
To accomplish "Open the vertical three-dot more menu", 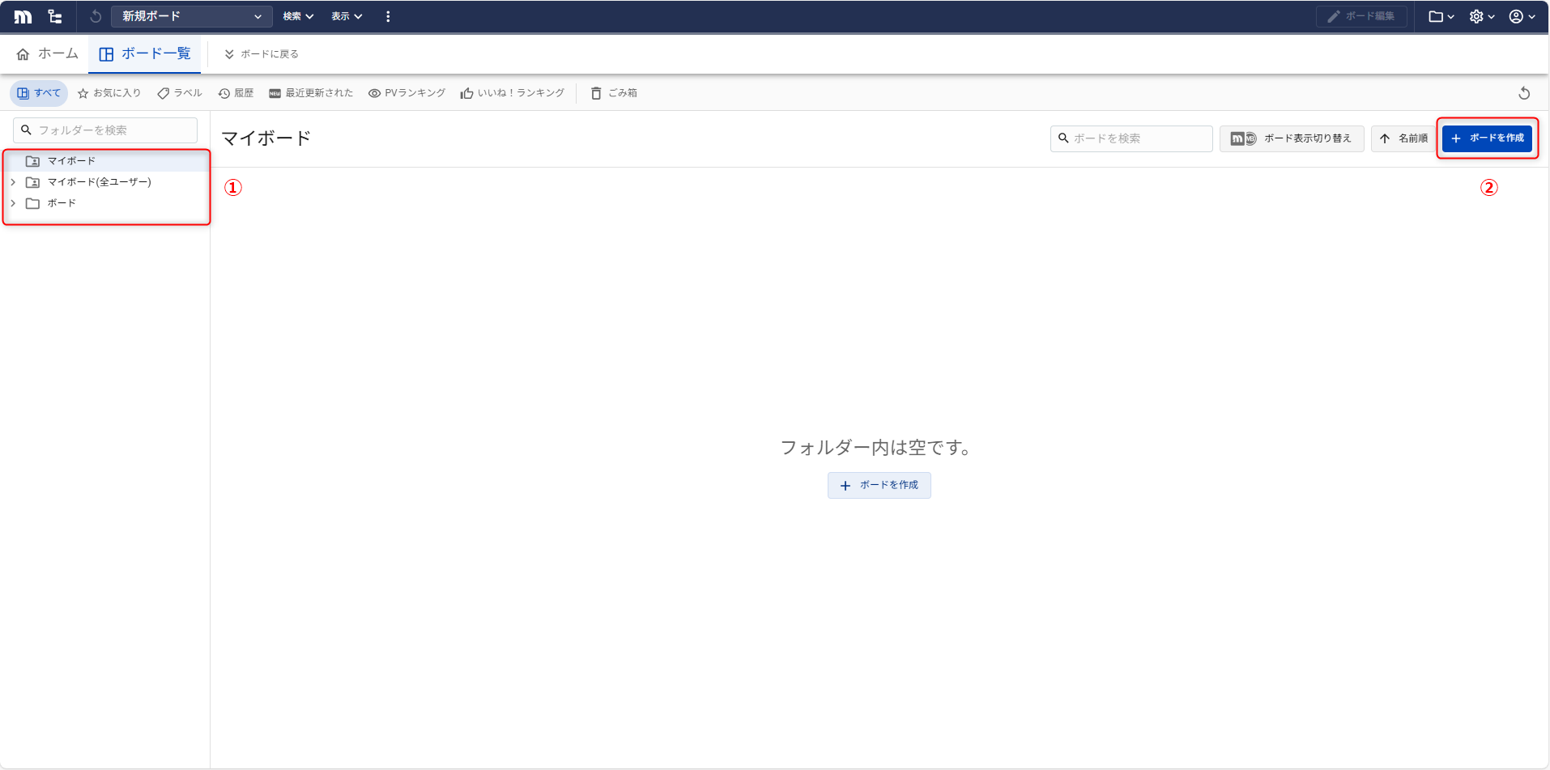I will coord(388,16).
